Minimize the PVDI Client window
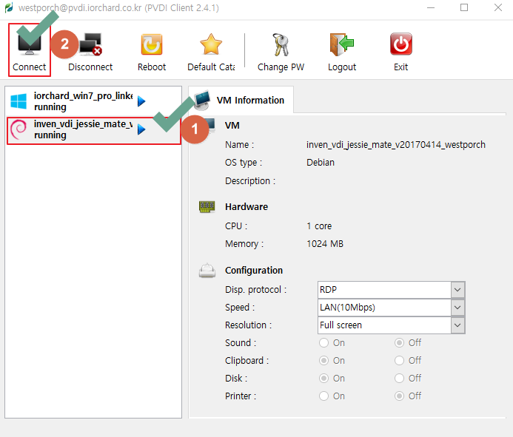Viewport: 513px width, 437px height. [431, 7]
